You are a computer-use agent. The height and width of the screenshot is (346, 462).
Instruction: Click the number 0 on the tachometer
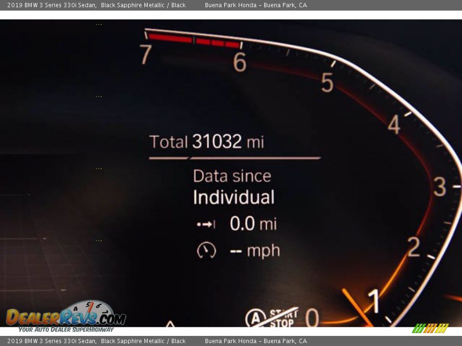tap(312, 318)
